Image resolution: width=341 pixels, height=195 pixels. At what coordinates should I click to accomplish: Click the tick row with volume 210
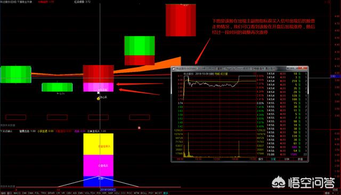tap(287, 81)
